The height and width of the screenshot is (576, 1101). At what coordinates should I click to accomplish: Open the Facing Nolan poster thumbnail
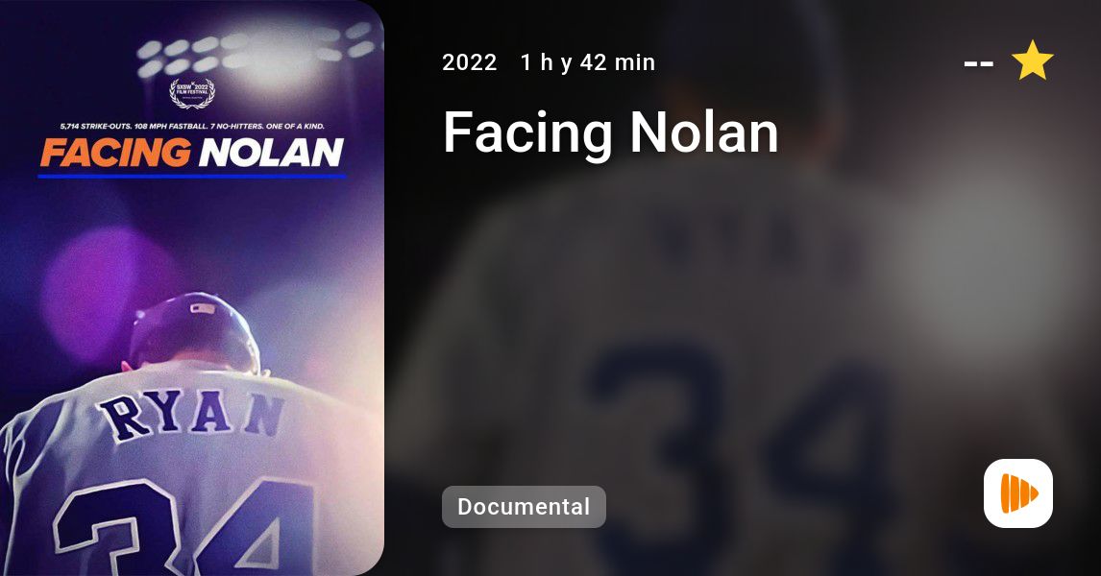click(x=192, y=288)
